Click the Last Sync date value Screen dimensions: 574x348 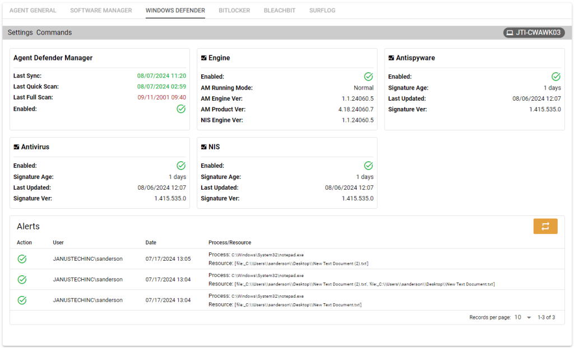coord(161,76)
